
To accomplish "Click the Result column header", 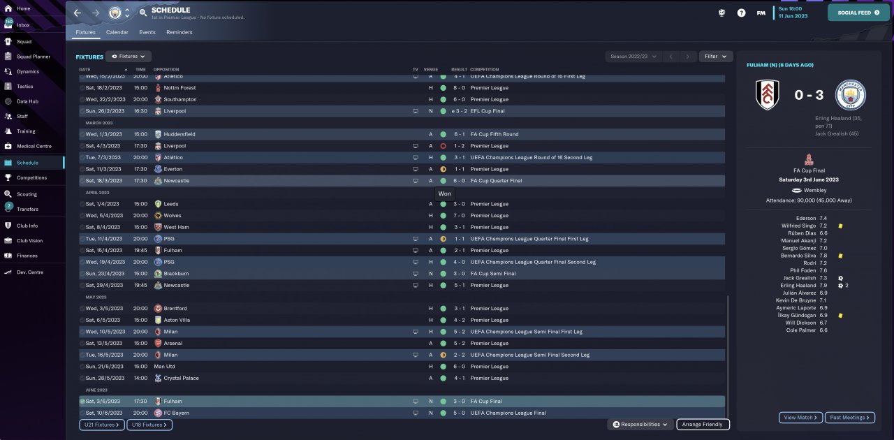I will coord(459,70).
